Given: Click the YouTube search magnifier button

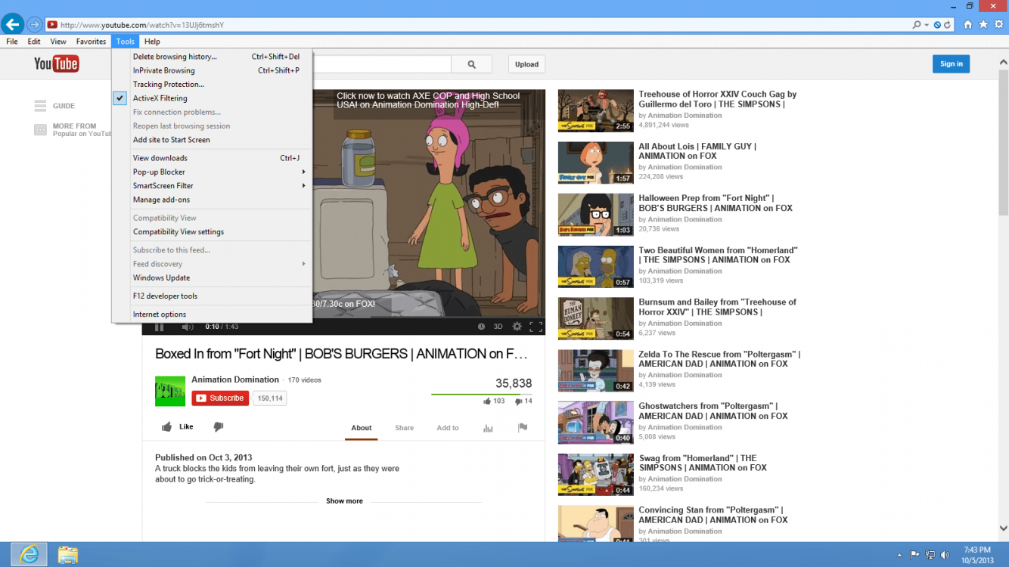Looking at the screenshot, I should pyautogui.click(x=471, y=64).
